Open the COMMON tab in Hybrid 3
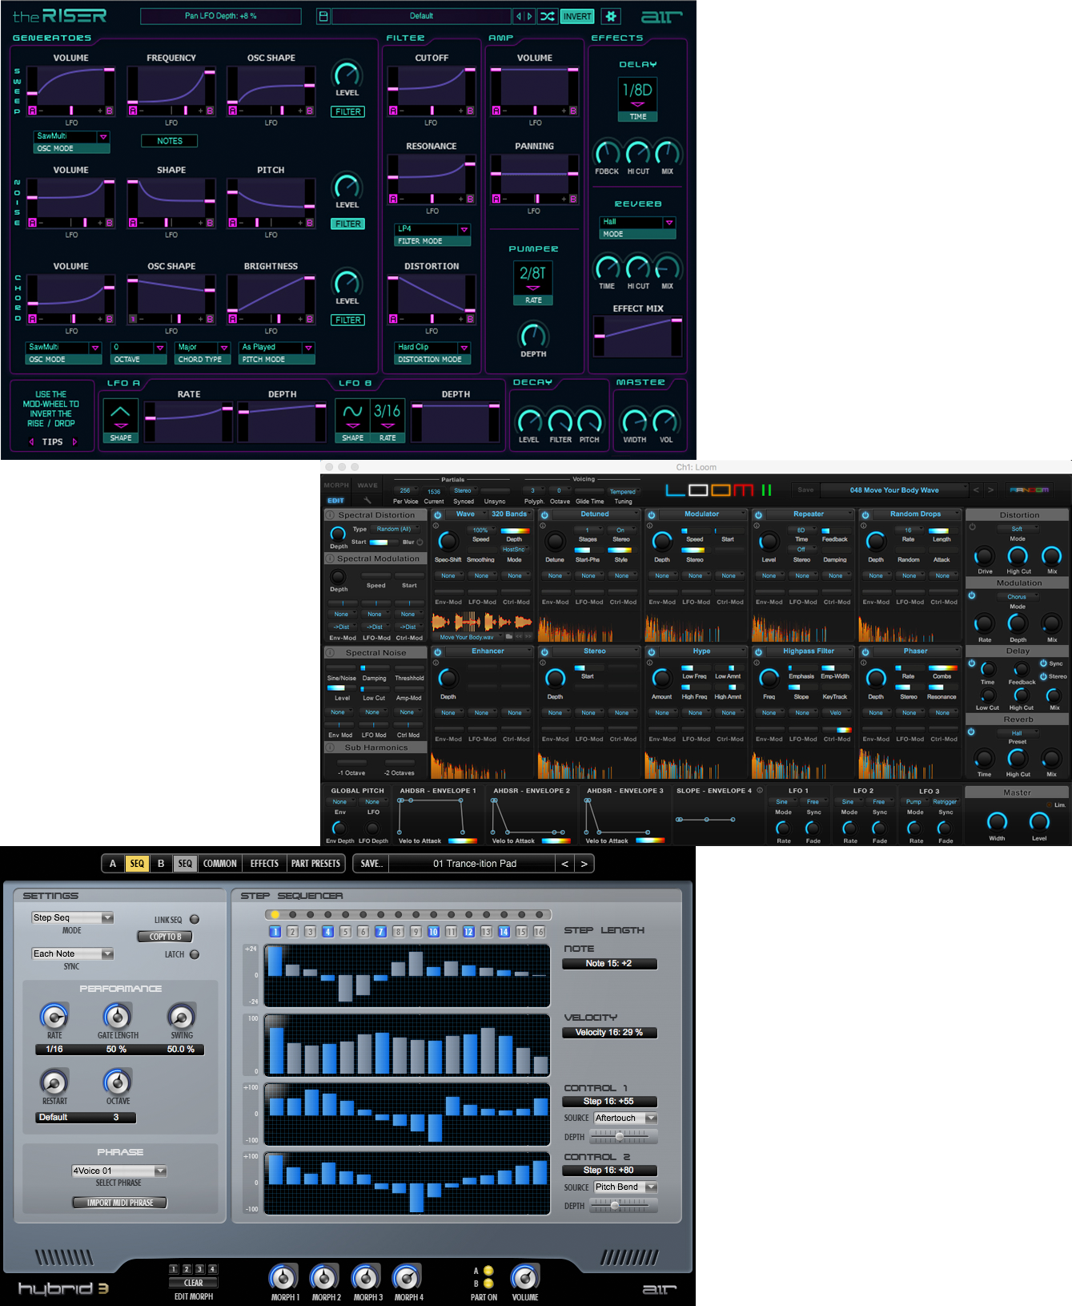1072x1306 pixels. tap(219, 863)
